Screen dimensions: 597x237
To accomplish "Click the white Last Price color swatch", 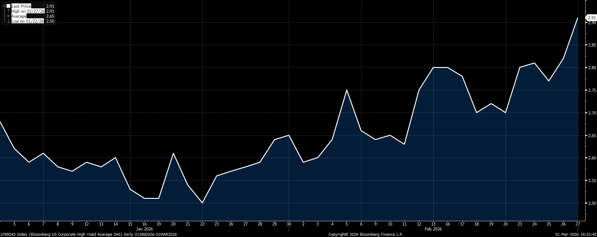I will (x=8, y=6).
